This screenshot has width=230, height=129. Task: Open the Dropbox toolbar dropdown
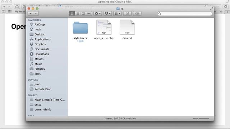(108, 14)
